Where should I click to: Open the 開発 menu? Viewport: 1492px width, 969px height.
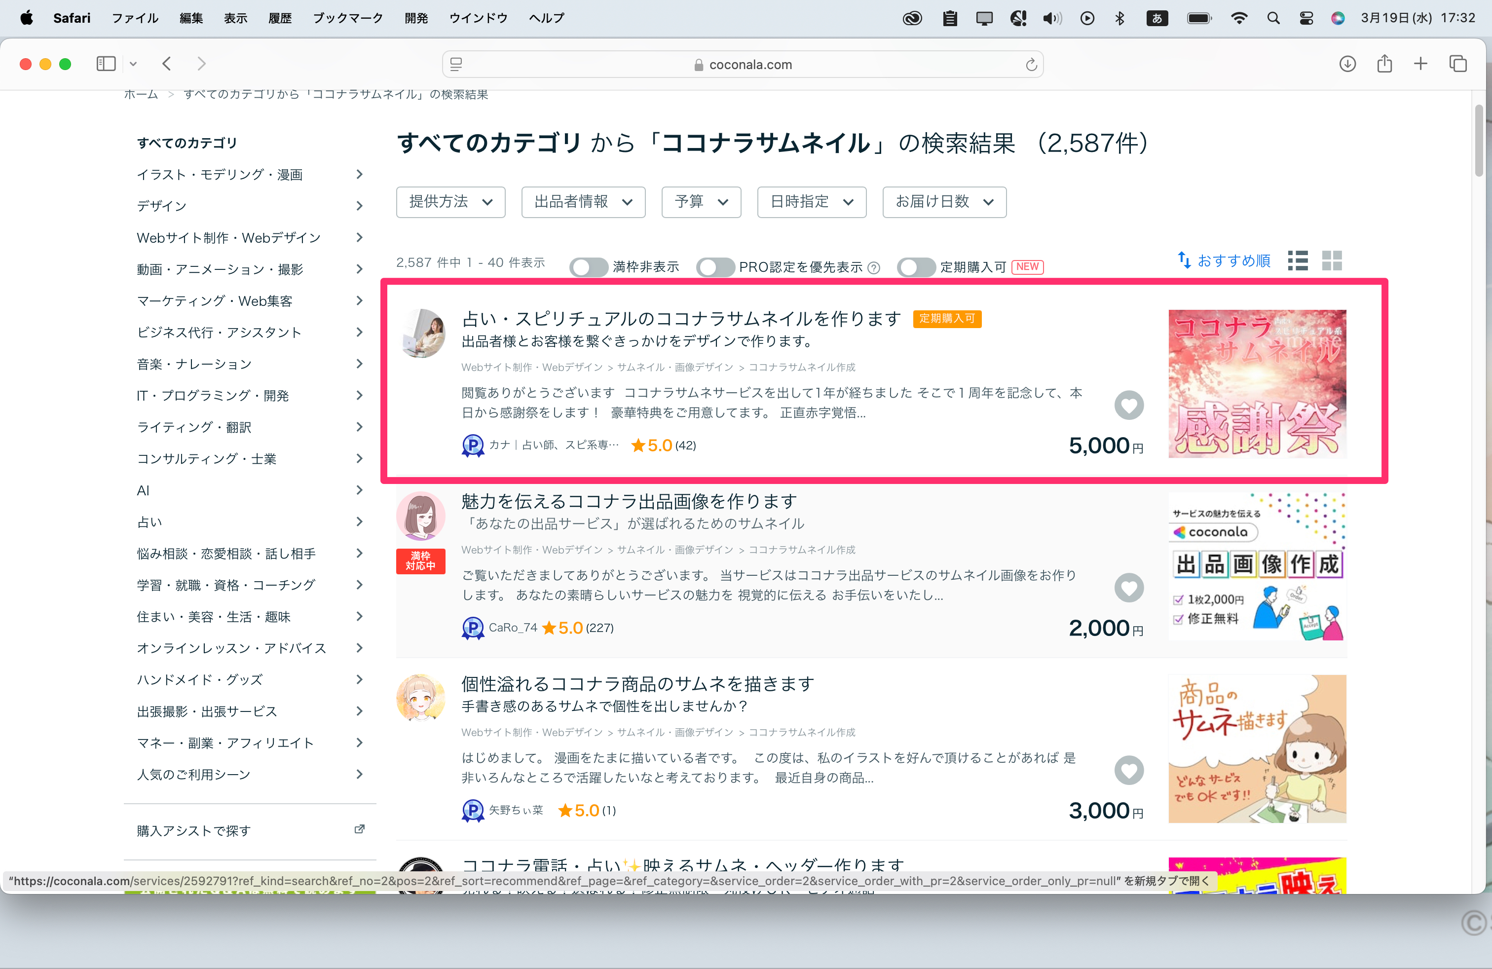[x=415, y=18]
